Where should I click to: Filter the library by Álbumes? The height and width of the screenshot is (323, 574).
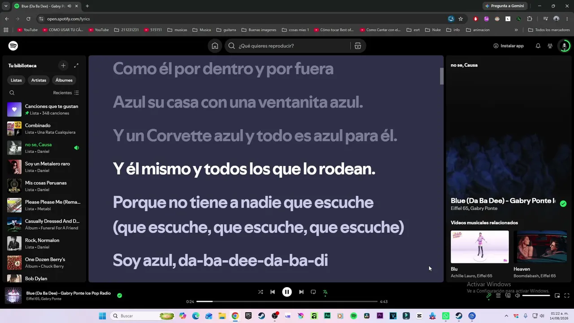(64, 80)
